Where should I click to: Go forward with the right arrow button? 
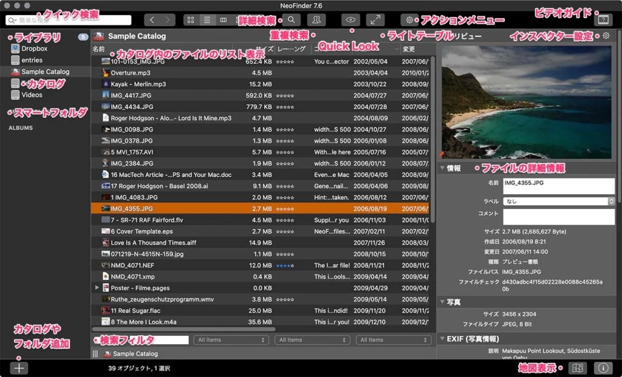[x=168, y=20]
